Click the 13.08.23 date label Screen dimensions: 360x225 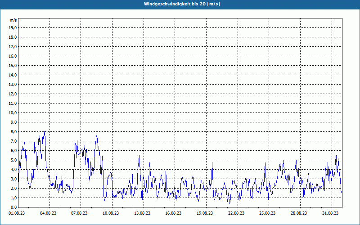pyautogui.click(x=142, y=213)
